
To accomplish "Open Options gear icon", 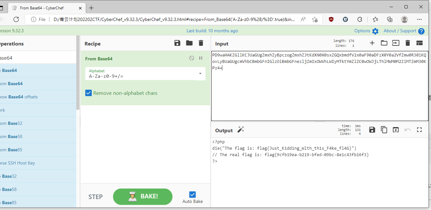I will [375, 31].
